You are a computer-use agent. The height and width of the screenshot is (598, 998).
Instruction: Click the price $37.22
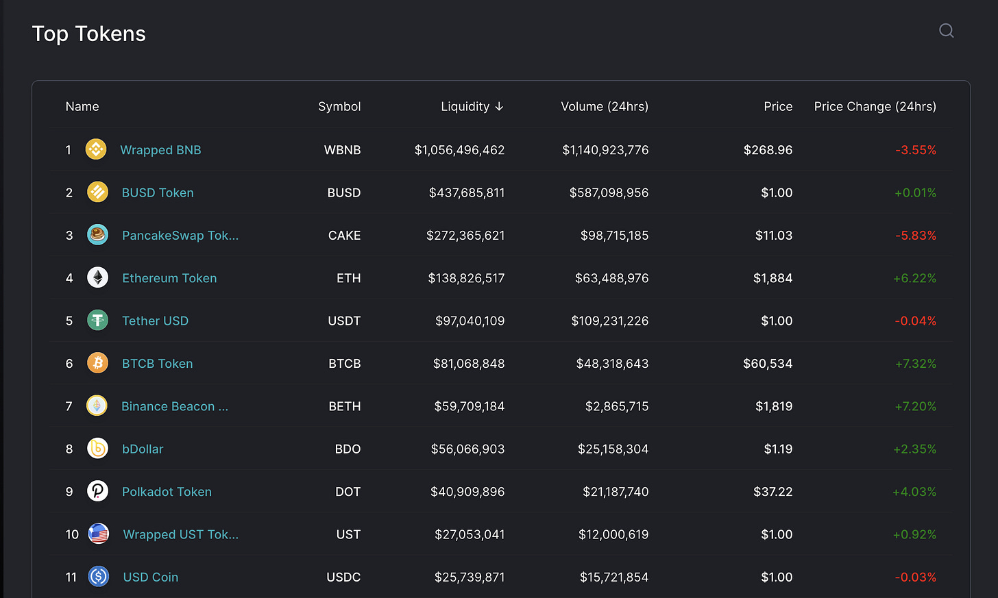[x=772, y=492]
